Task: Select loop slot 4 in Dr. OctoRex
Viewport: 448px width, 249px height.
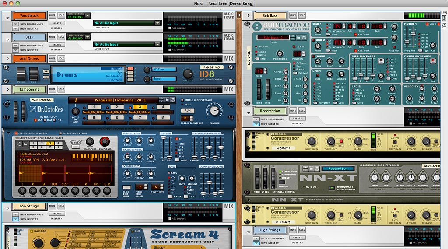Action: point(163,107)
